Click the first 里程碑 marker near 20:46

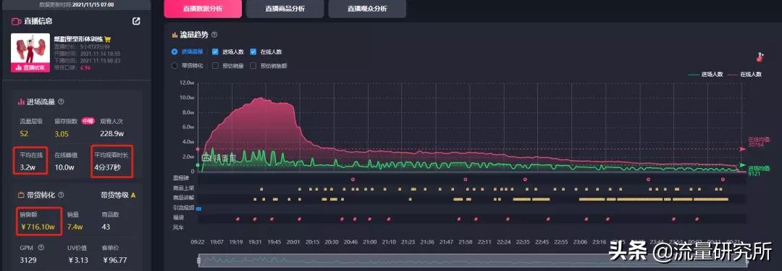tap(353, 179)
